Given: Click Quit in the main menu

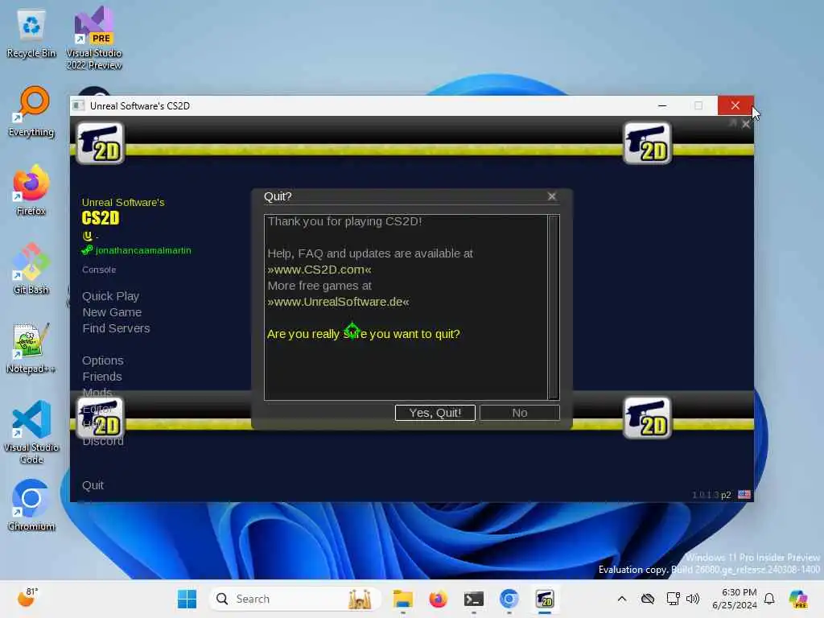Looking at the screenshot, I should (x=93, y=485).
